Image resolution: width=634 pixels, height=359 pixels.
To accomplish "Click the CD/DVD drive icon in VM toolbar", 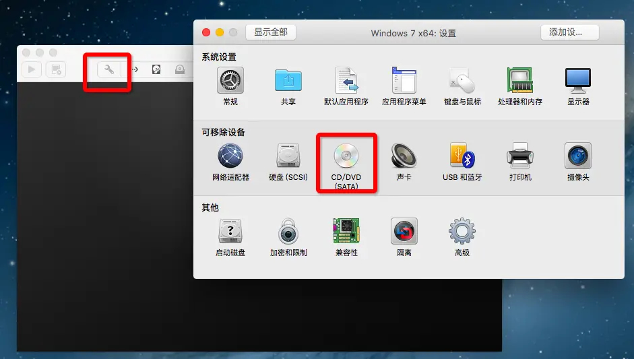I will coord(180,69).
